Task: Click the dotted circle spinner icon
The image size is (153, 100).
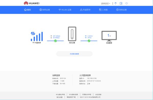Action: coord(126,3)
